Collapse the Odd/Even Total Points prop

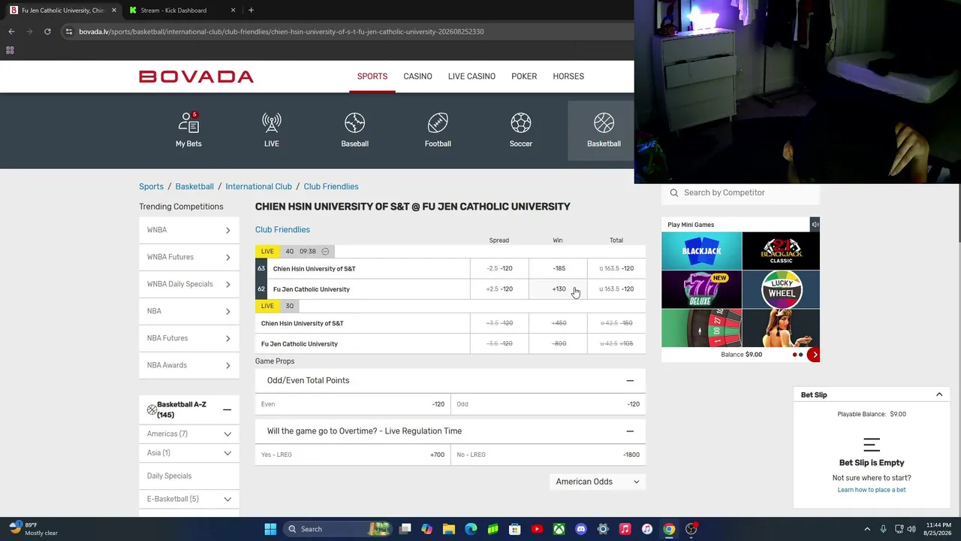pyautogui.click(x=630, y=381)
